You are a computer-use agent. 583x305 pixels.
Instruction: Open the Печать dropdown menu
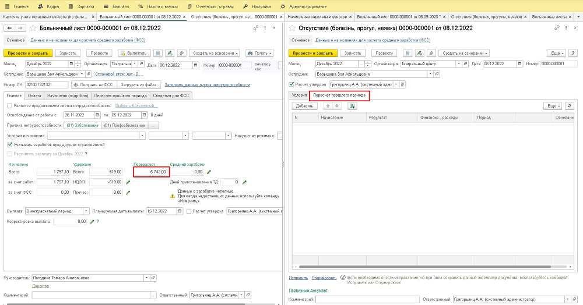[259, 53]
